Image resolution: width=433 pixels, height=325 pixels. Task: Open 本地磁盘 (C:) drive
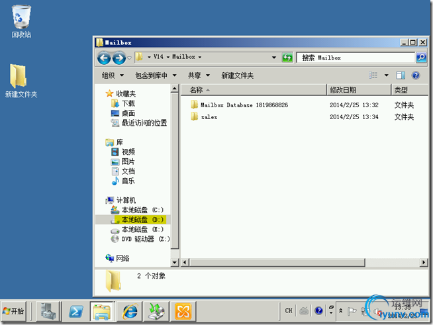click(137, 210)
